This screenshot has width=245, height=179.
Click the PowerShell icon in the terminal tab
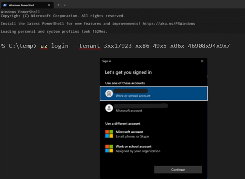(x=5, y=5)
